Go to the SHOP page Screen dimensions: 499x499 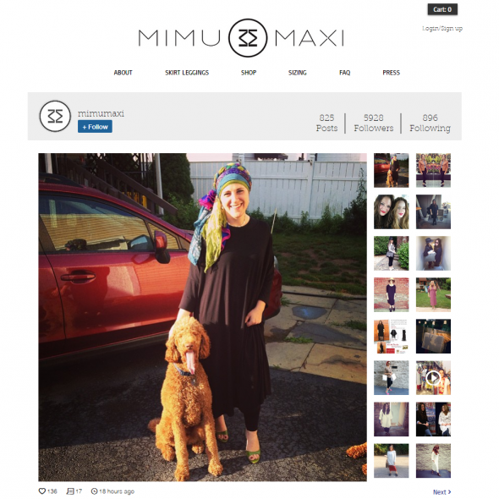click(x=249, y=73)
